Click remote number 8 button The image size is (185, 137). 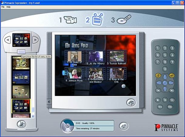(165, 62)
